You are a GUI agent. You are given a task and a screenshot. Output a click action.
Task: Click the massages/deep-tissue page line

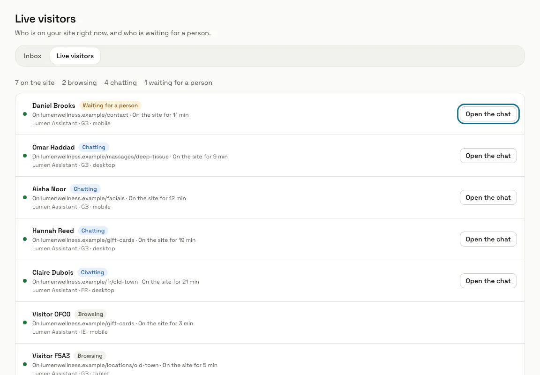point(130,157)
